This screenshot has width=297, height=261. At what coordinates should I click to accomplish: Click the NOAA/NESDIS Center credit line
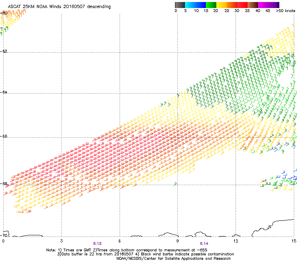(173, 259)
